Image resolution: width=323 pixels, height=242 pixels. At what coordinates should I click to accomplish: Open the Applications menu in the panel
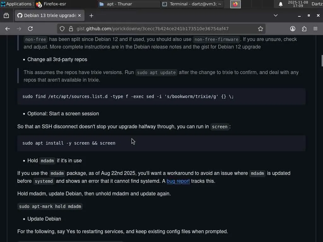[16, 4]
